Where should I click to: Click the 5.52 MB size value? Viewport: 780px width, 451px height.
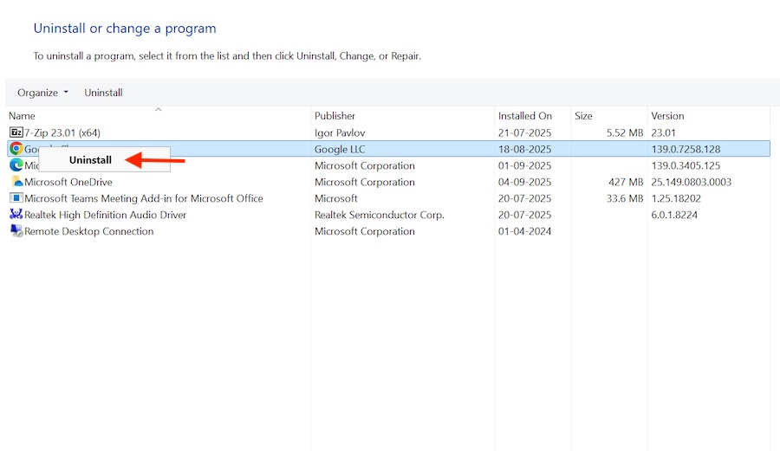(x=625, y=132)
